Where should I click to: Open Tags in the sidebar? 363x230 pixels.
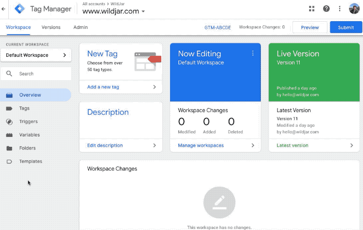[24, 109]
